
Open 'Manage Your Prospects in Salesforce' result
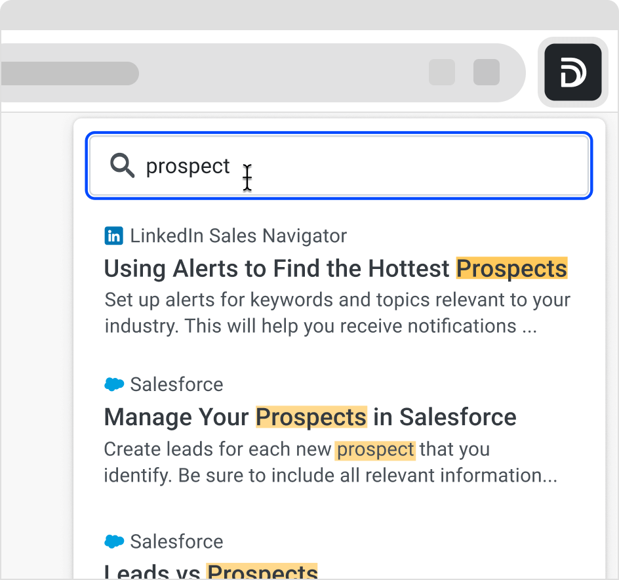tap(309, 417)
